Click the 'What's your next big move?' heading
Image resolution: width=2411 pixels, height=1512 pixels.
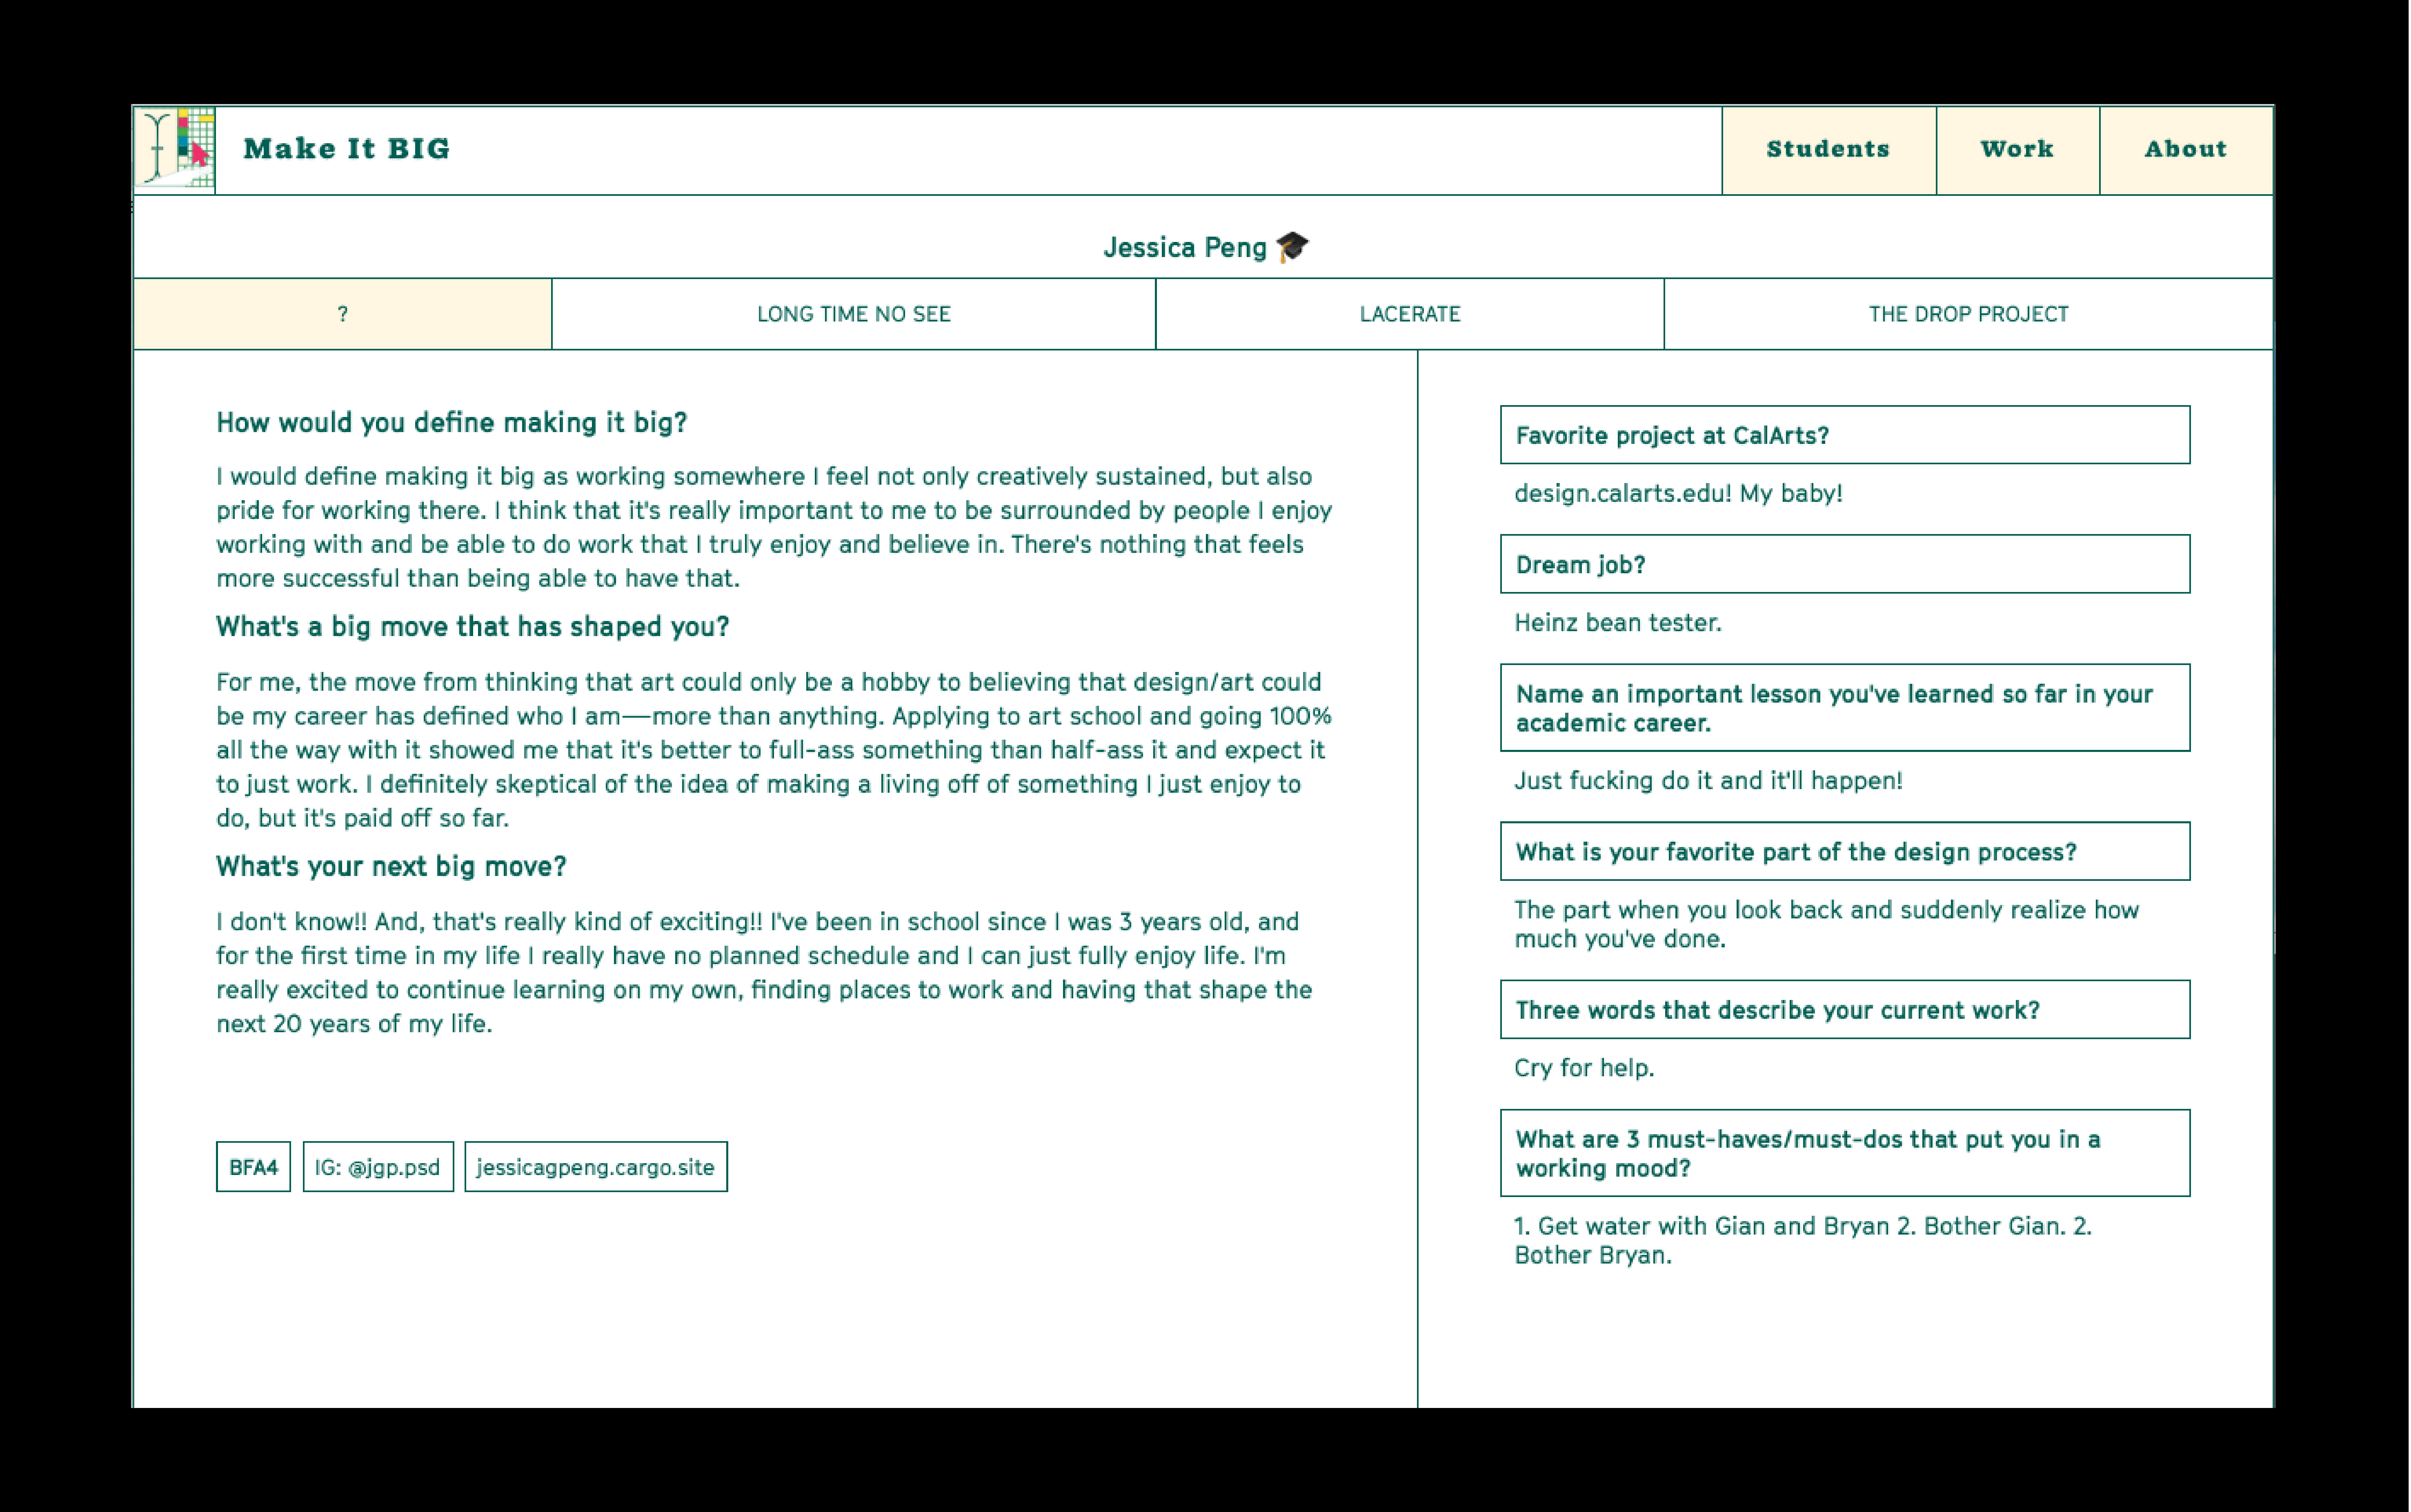tap(391, 866)
